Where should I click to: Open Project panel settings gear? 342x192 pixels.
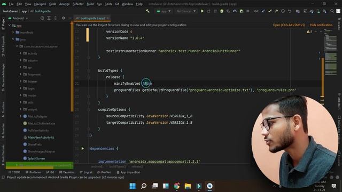(x=64, y=18)
